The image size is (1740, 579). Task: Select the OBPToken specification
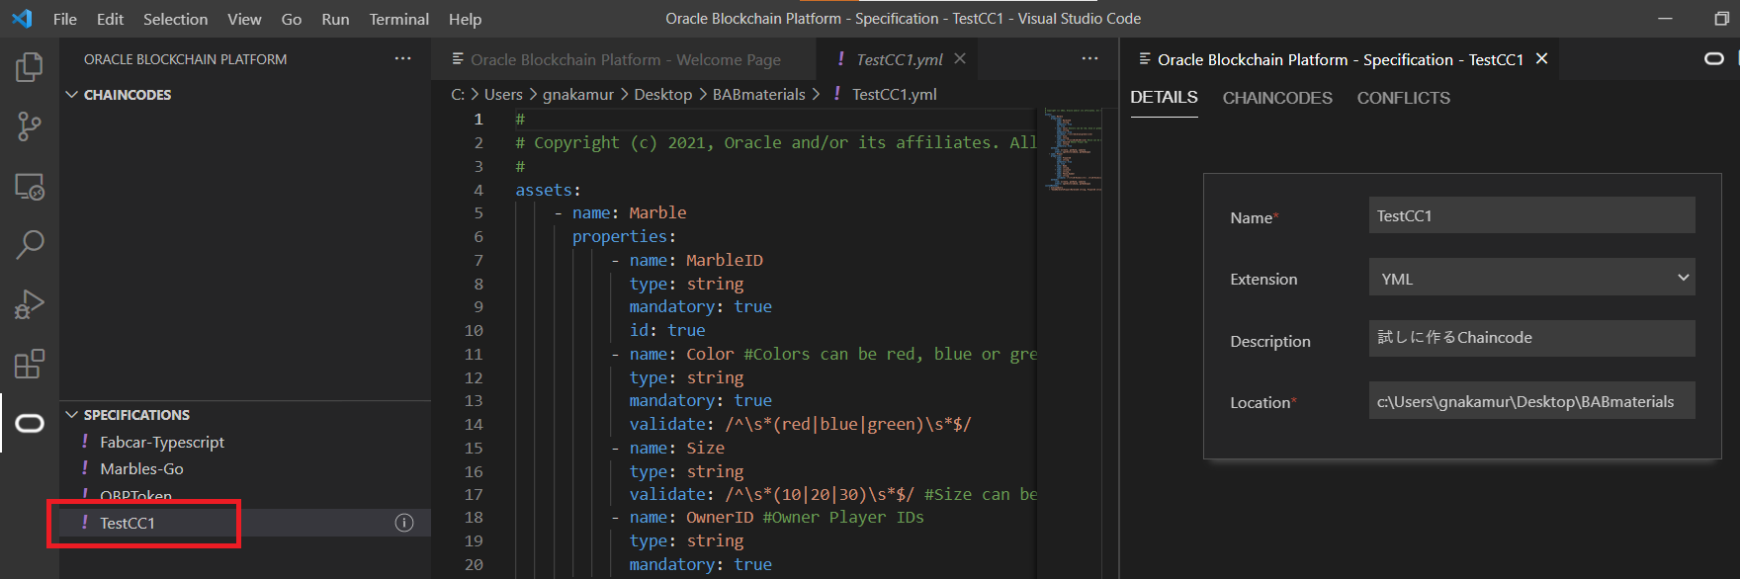[x=245, y=495]
